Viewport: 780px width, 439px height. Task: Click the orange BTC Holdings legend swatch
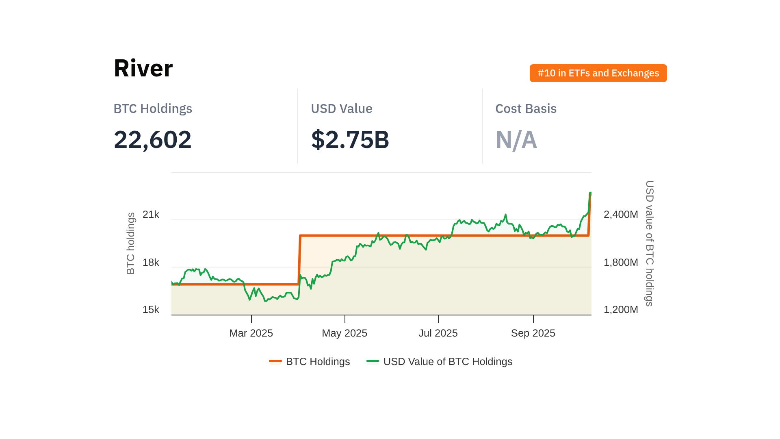[x=275, y=361]
